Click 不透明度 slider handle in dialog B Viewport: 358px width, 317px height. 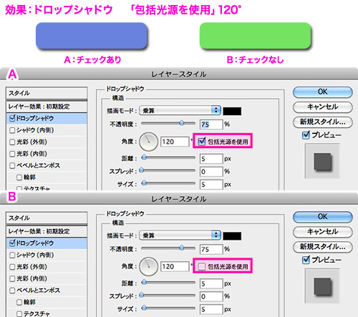(182, 248)
